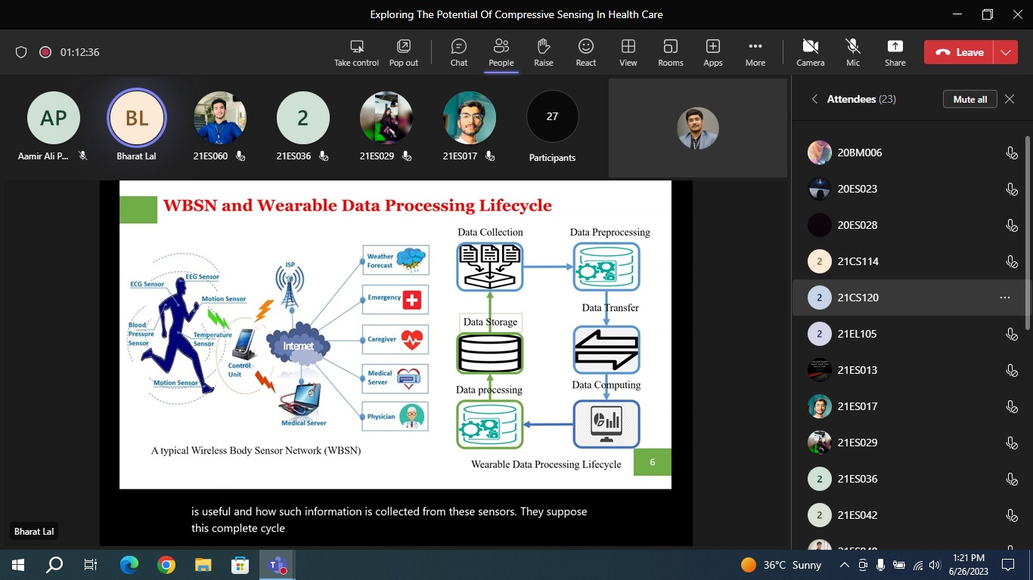Image resolution: width=1033 pixels, height=580 pixels.
Task: Go back from the Attendees list
Action: [x=814, y=99]
